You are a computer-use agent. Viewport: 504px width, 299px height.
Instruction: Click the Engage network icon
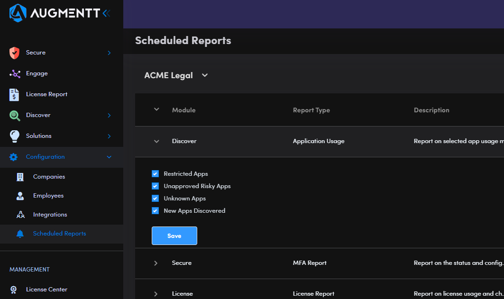click(x=15, y=73)
